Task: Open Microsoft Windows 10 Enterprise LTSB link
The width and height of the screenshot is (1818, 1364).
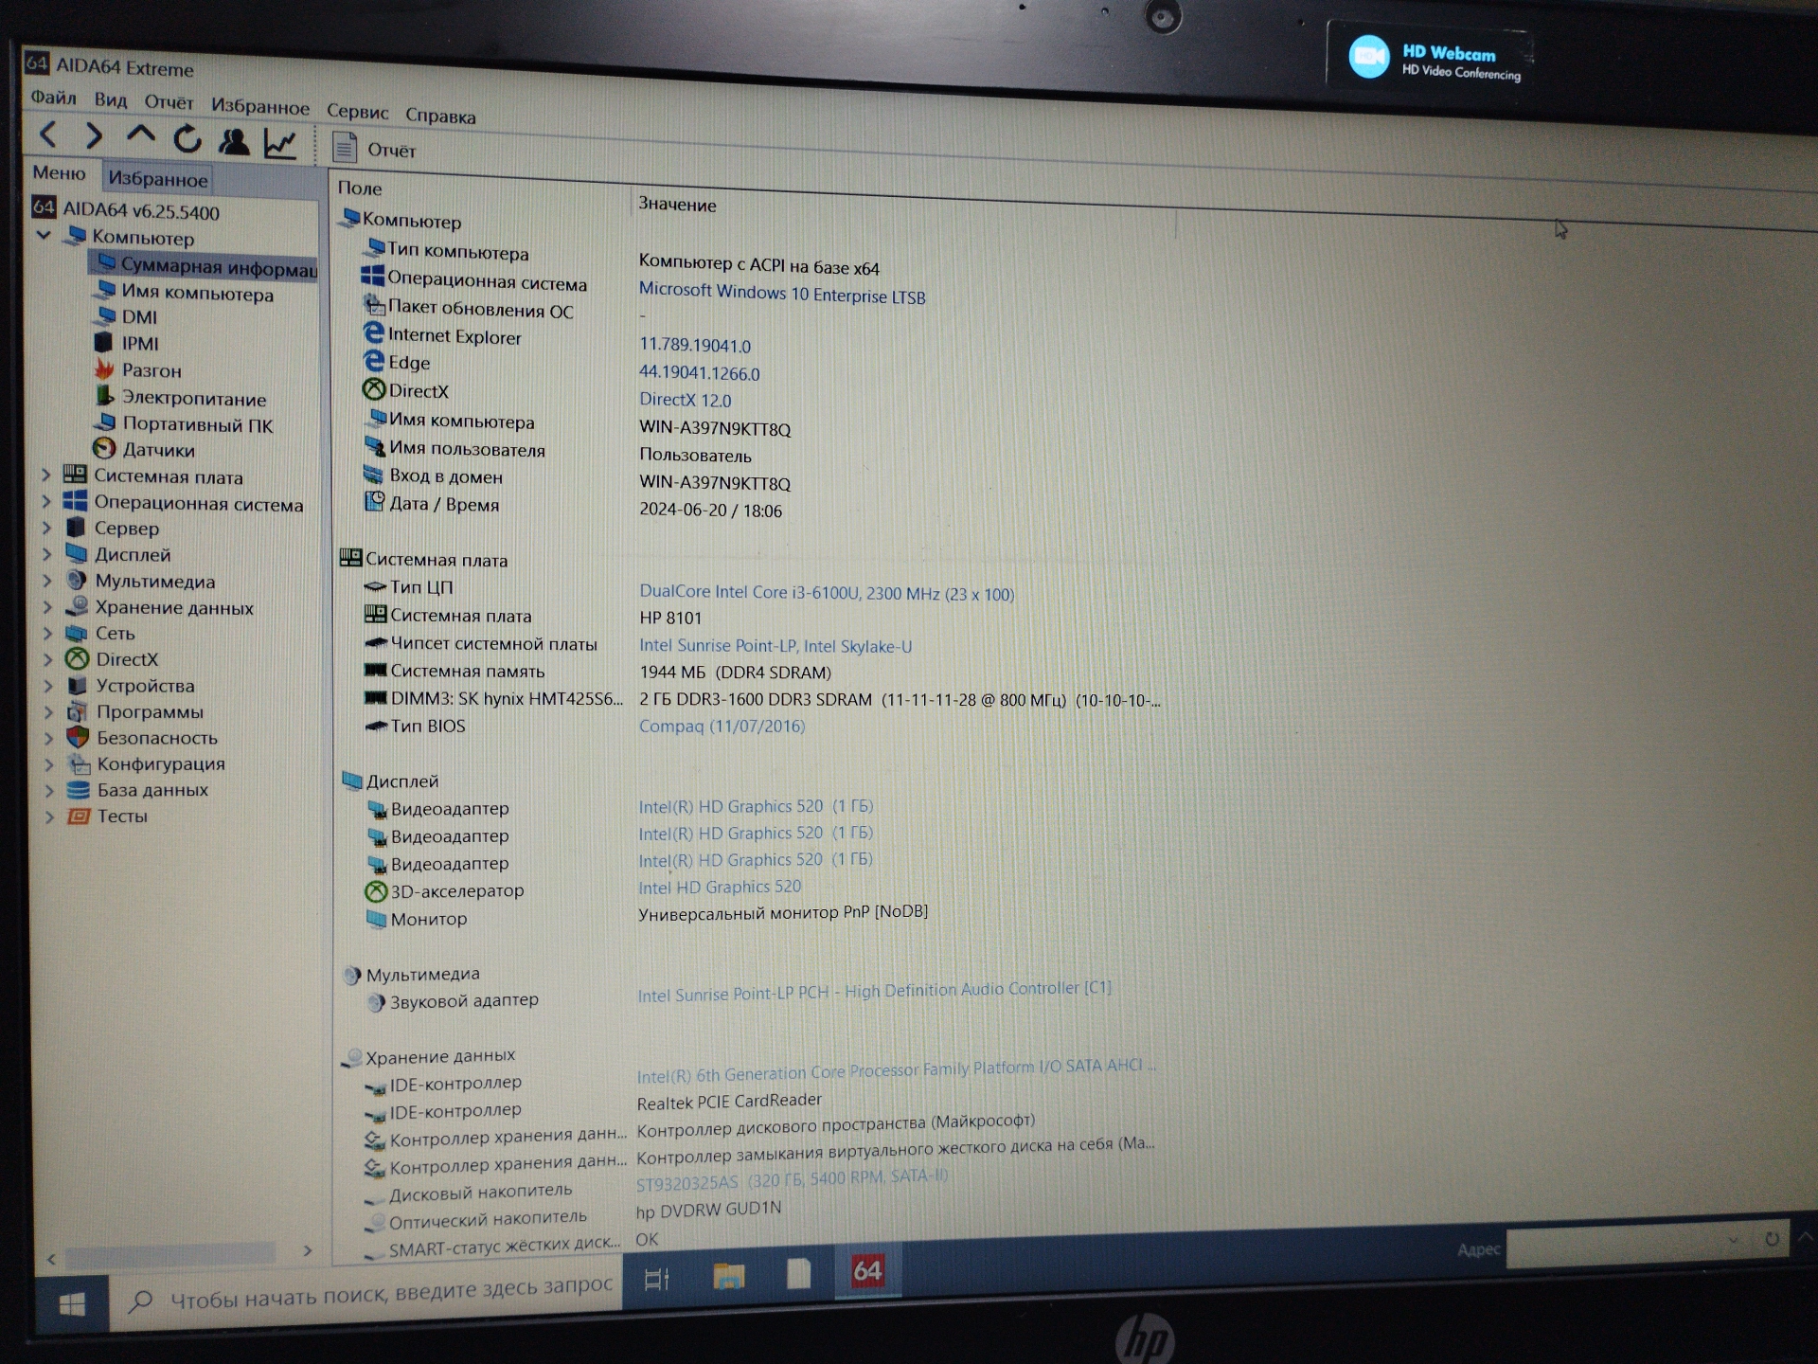Action: pyautogui.click(x=782, y=294)
